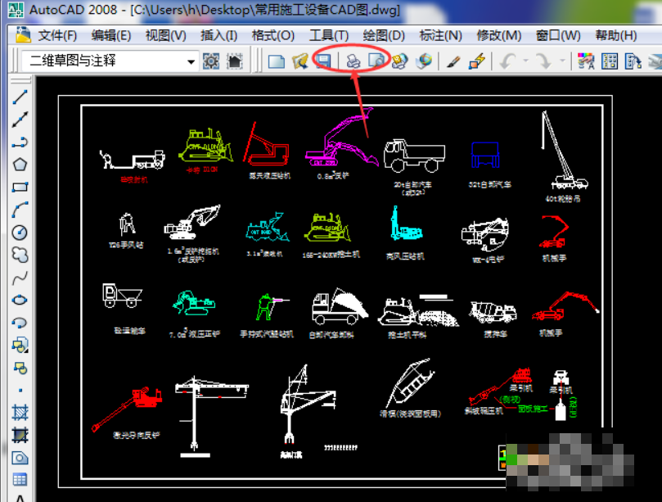Select the Hatch tool
The image size is (662, 502).
click(20, 413)
